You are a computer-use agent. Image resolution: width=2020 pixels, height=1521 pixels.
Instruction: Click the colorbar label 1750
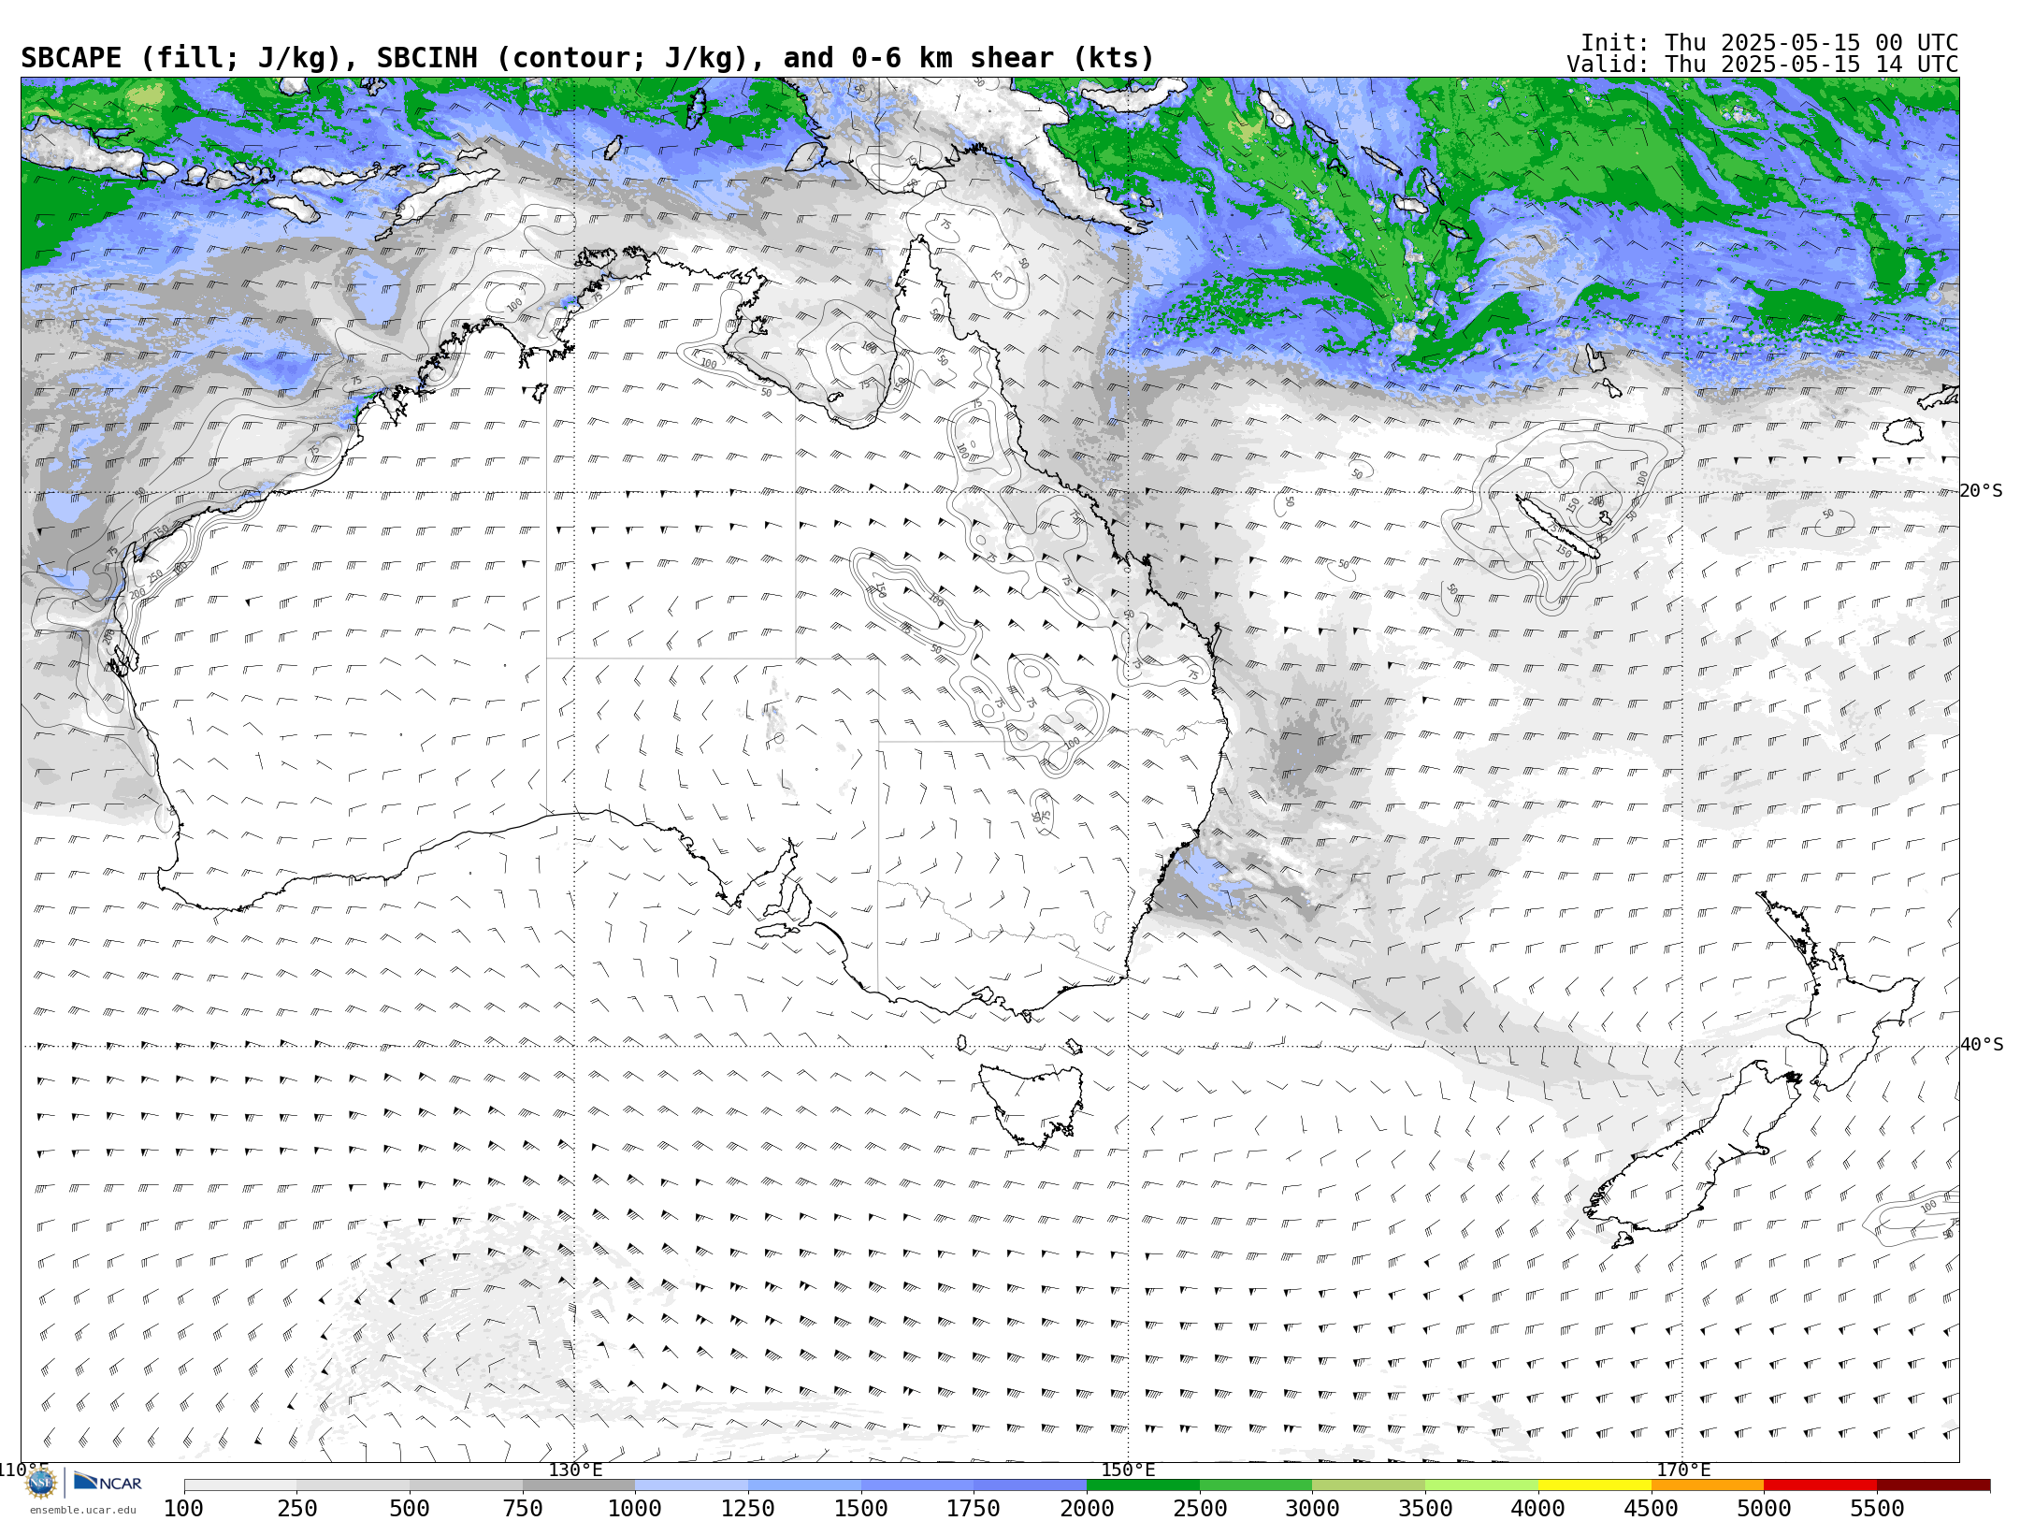[x=974, y=1508]
